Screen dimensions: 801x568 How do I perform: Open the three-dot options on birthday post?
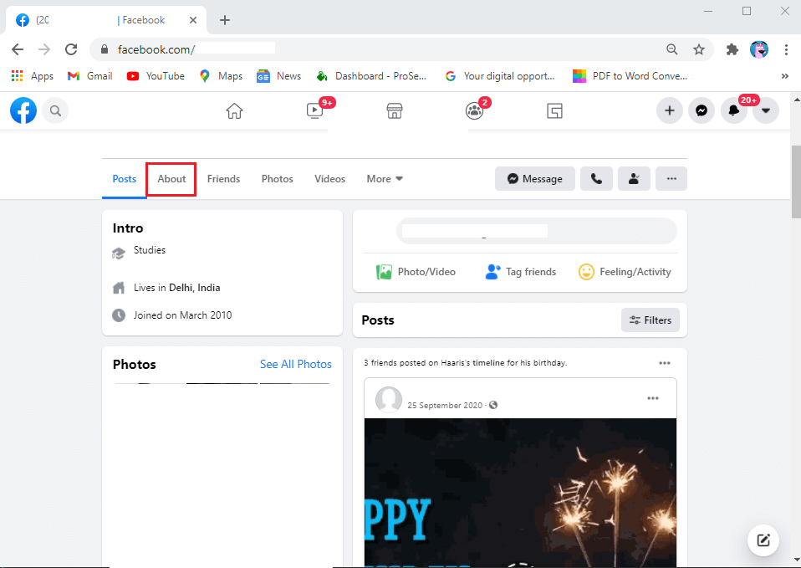pos(664,363)
